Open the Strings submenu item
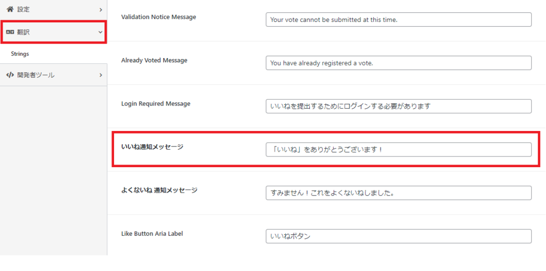 pos(20,54)
